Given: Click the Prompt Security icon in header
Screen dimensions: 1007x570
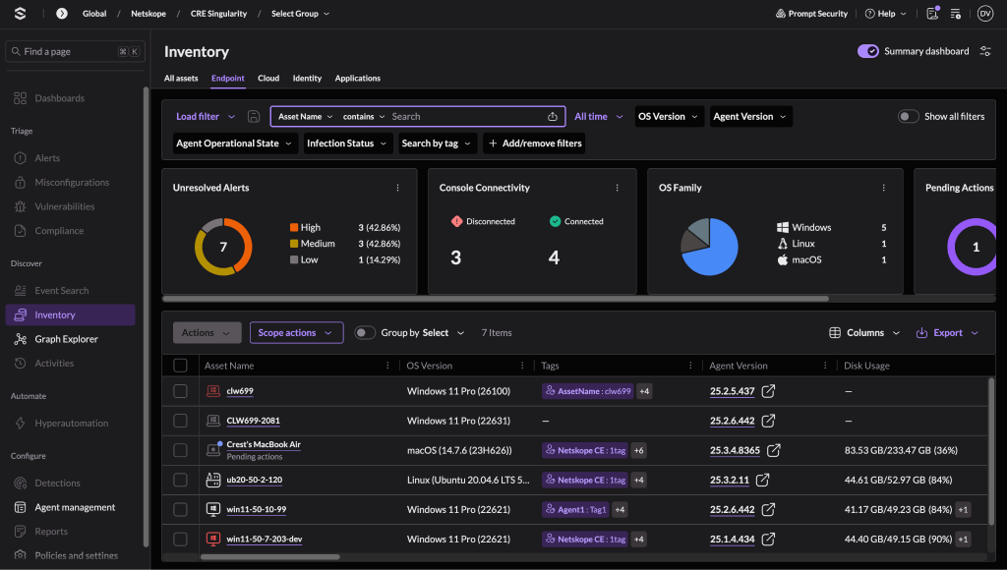Looking at the screenshot, I should tap(780, 14).
